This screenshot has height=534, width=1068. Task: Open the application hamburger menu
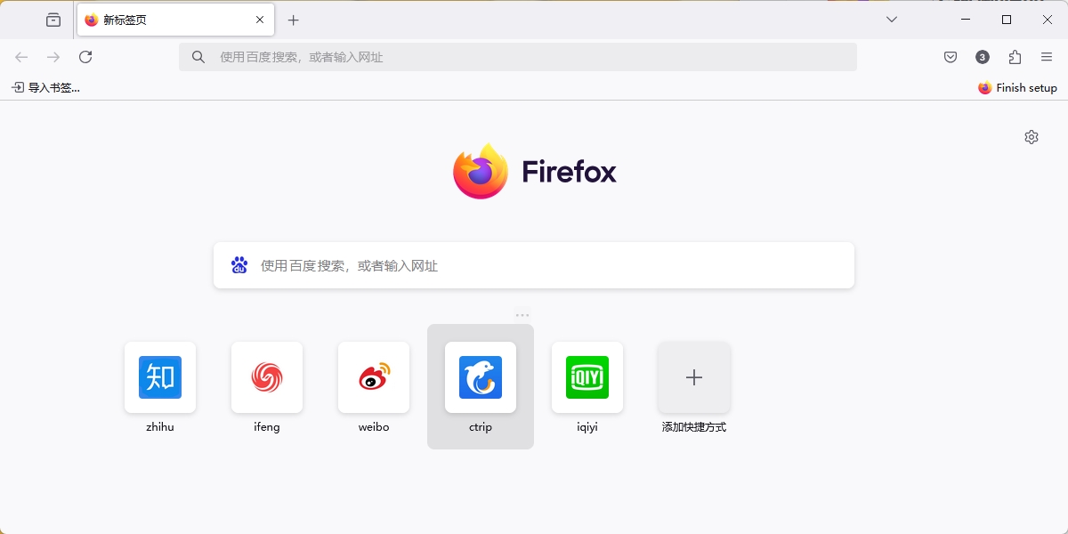point(1046,56)
